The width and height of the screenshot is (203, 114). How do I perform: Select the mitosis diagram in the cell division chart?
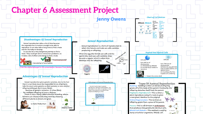coord(141,30)
